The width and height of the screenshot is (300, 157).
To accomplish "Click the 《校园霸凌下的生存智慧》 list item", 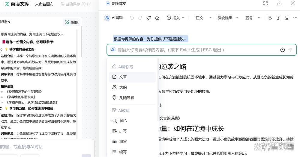I will 24,92.
